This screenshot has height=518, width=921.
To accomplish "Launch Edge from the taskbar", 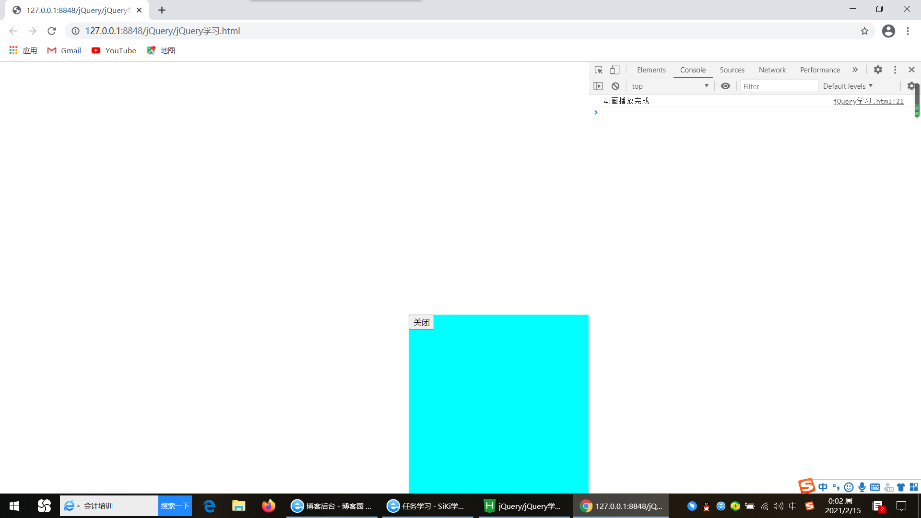I will [x=209, y=506].
